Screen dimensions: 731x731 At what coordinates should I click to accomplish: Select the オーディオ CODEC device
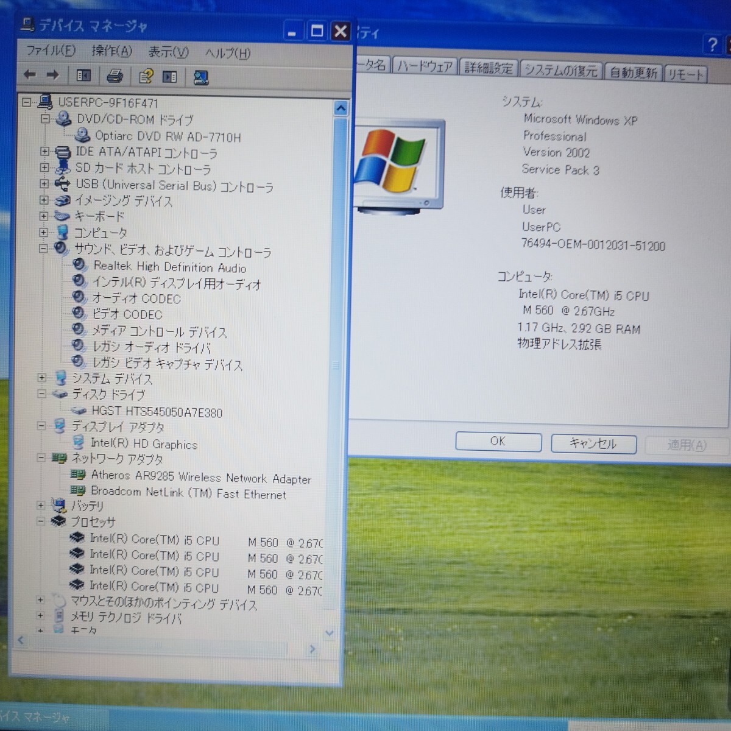pyautogui.click(x=136, y=298)
